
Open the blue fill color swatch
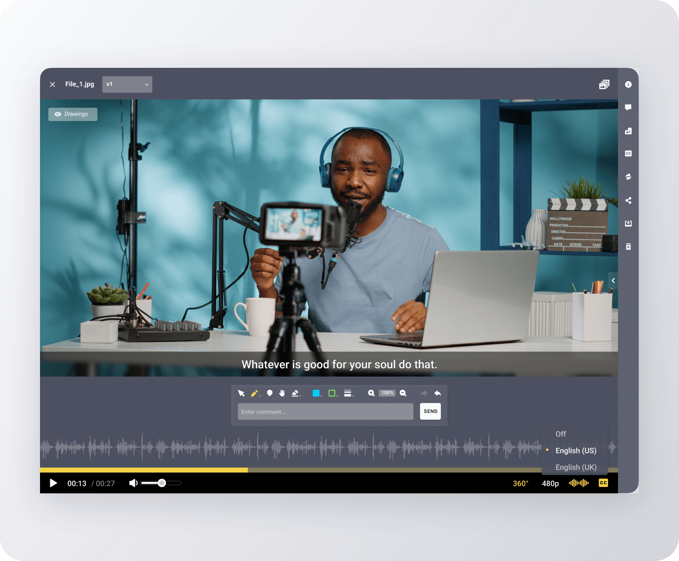tap(316, 393)
